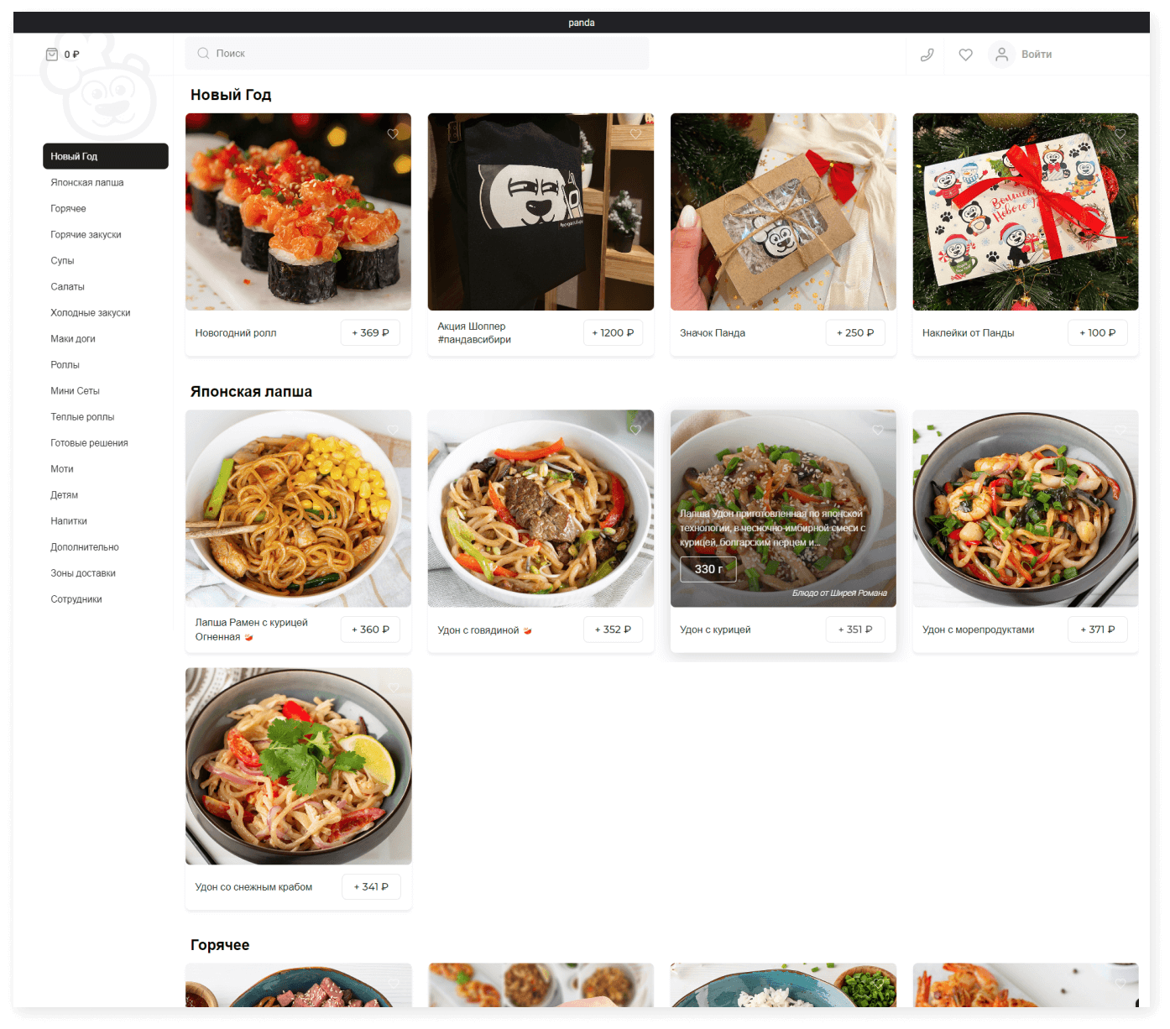Click the phone contact icon
Screen dimensions: 1170x1029
[x=927, y=55]
